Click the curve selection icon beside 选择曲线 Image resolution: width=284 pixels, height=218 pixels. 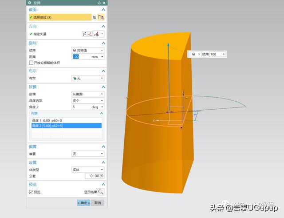coord(101,17)
